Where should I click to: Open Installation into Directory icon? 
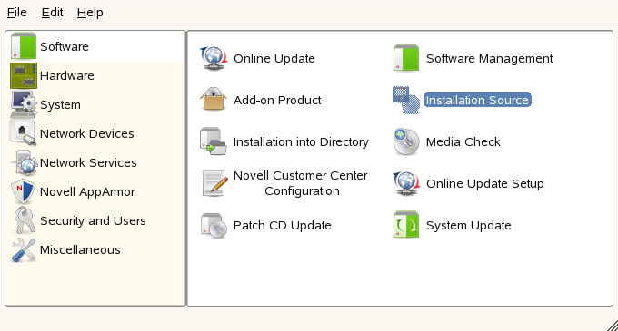(x=214, y=141)
